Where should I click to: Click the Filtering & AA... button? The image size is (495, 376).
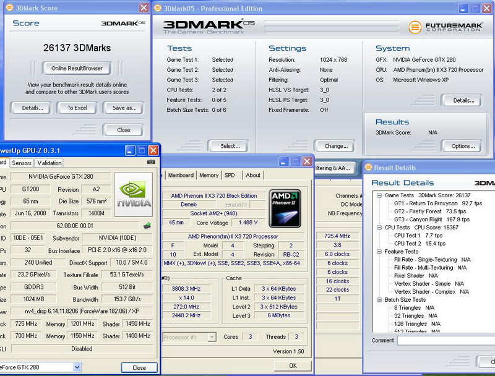[x=334, y=168]
